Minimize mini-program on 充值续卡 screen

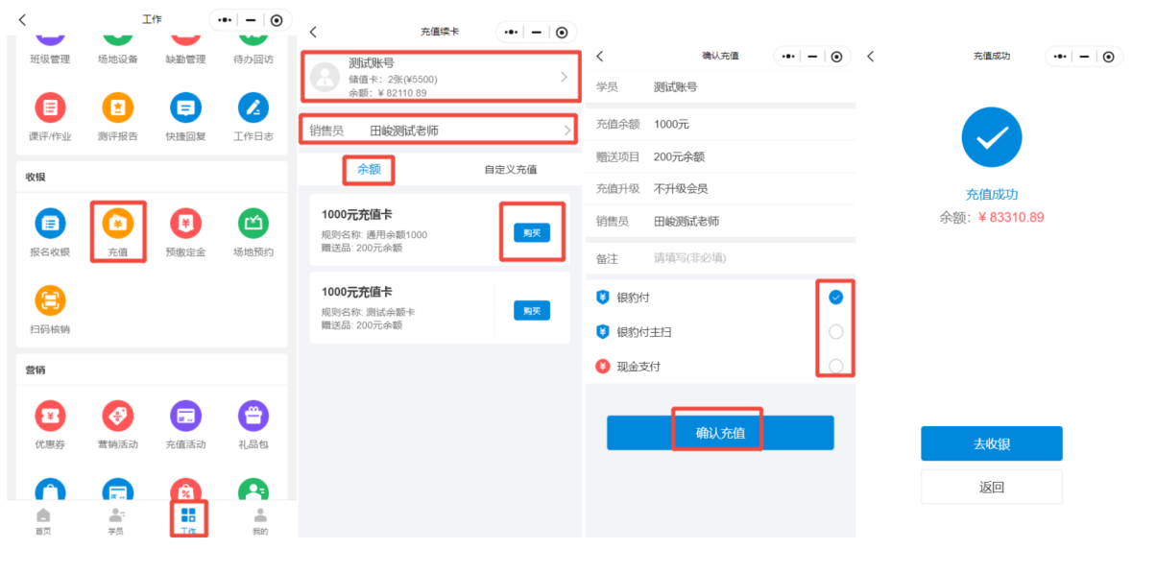(539, 33)
